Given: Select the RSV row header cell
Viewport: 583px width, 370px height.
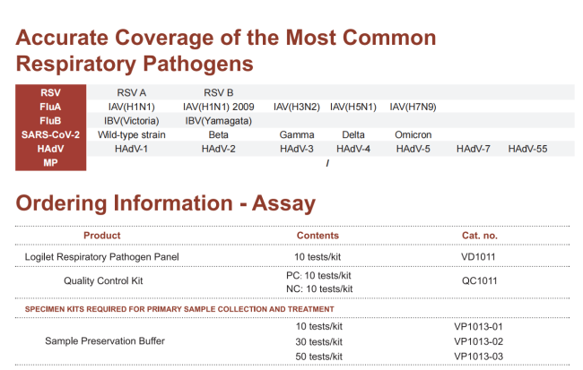Looking at the screenshot, I should tap(51, 93).
